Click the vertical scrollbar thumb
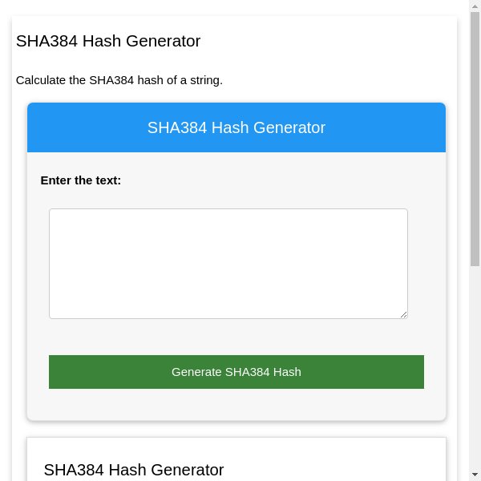Viewport: 481px width, 481px height. [475, 136]
